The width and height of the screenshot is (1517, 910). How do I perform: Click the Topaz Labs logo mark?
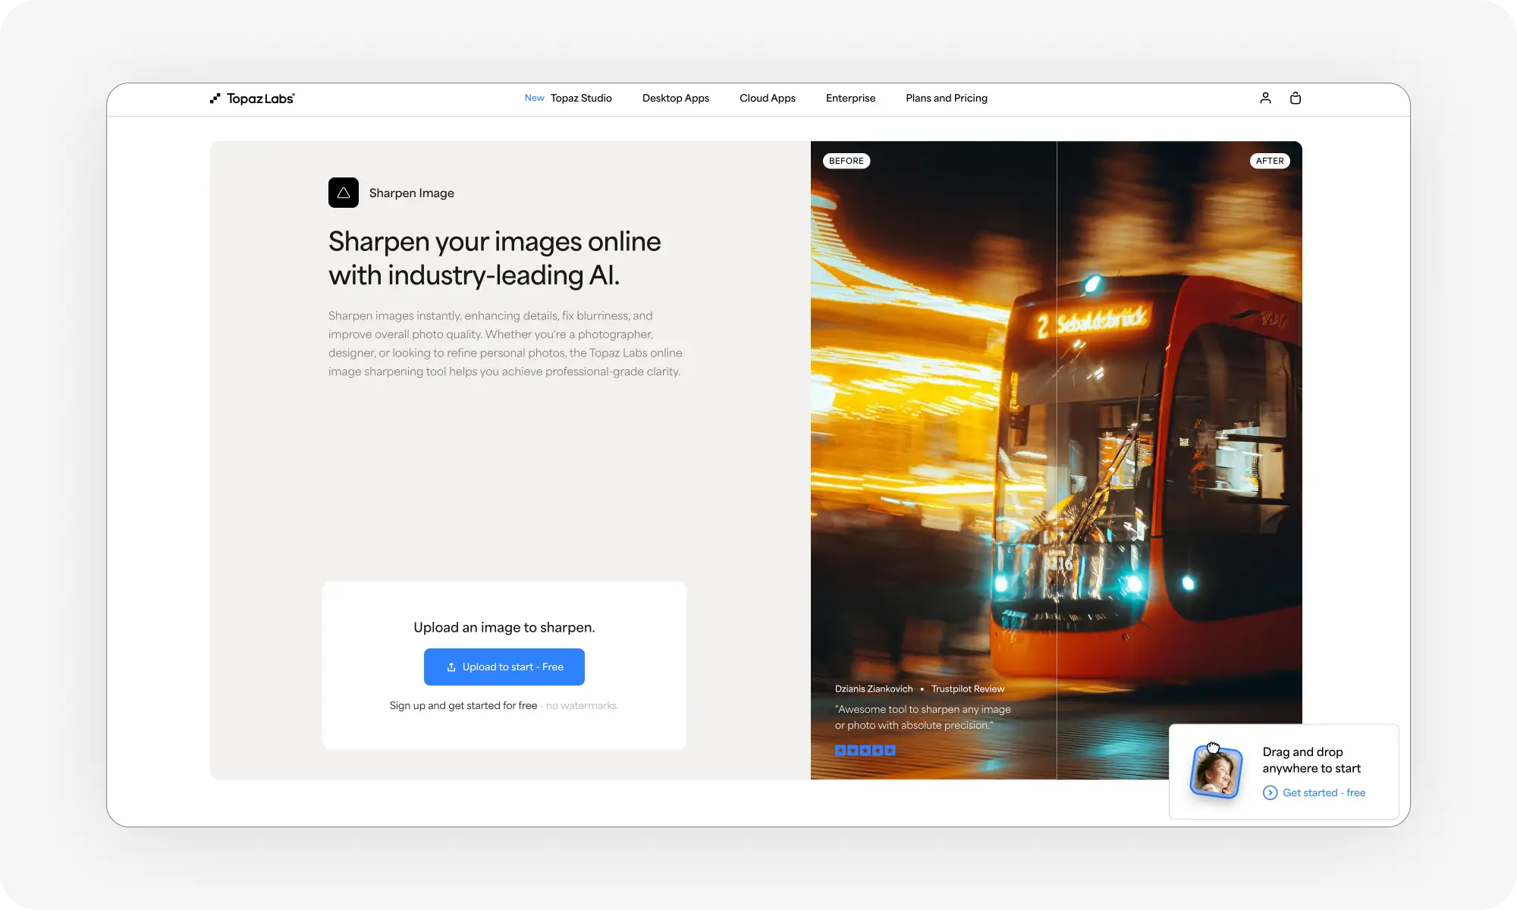tap(216, 98)
